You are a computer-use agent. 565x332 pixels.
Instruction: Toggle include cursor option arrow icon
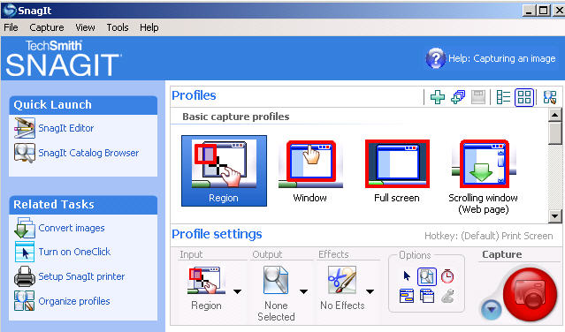pyautogui.click(x=407, y=276)
